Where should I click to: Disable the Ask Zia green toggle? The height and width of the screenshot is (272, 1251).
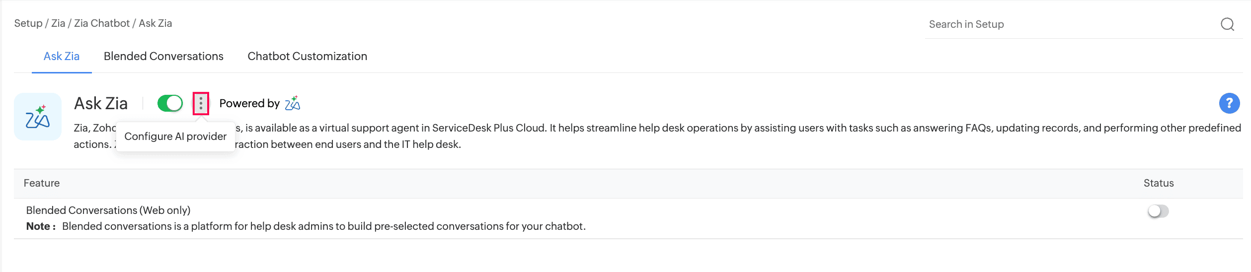[x=170, y=103]
